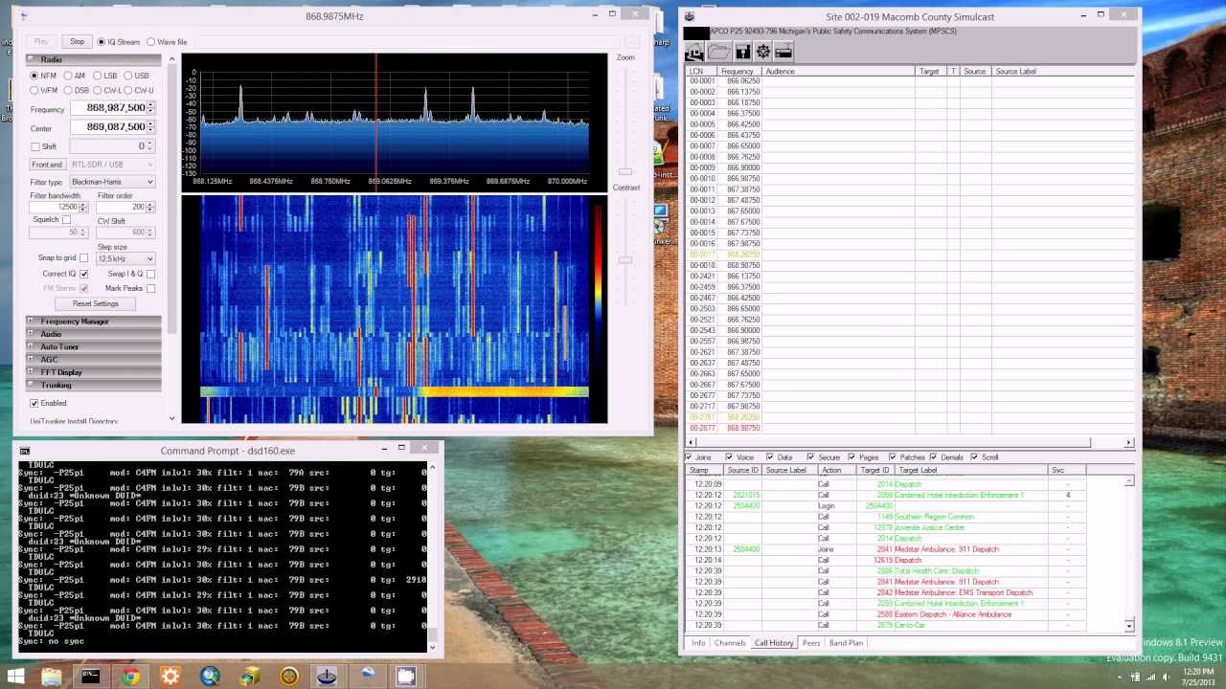This screenshot has width=1226, height=689.
Task: Switch to the Unitrunker taskbar icon
Action: pos(328,677)
